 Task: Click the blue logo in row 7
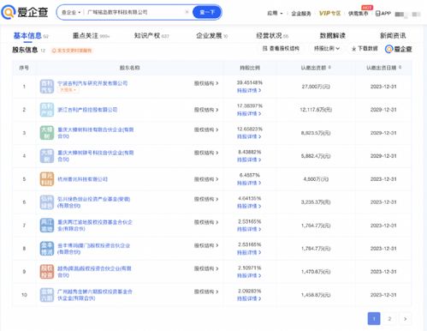point(47,226)
